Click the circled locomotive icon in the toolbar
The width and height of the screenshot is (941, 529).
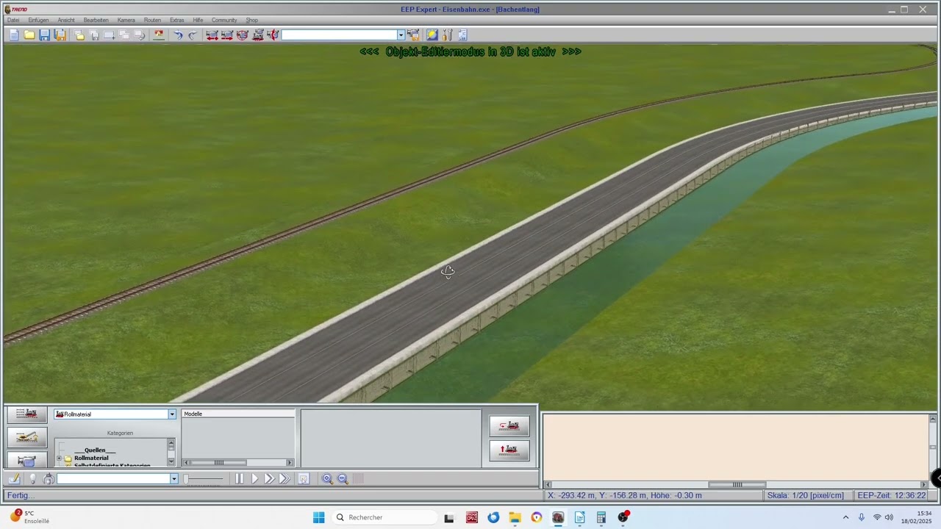point(243,35)
